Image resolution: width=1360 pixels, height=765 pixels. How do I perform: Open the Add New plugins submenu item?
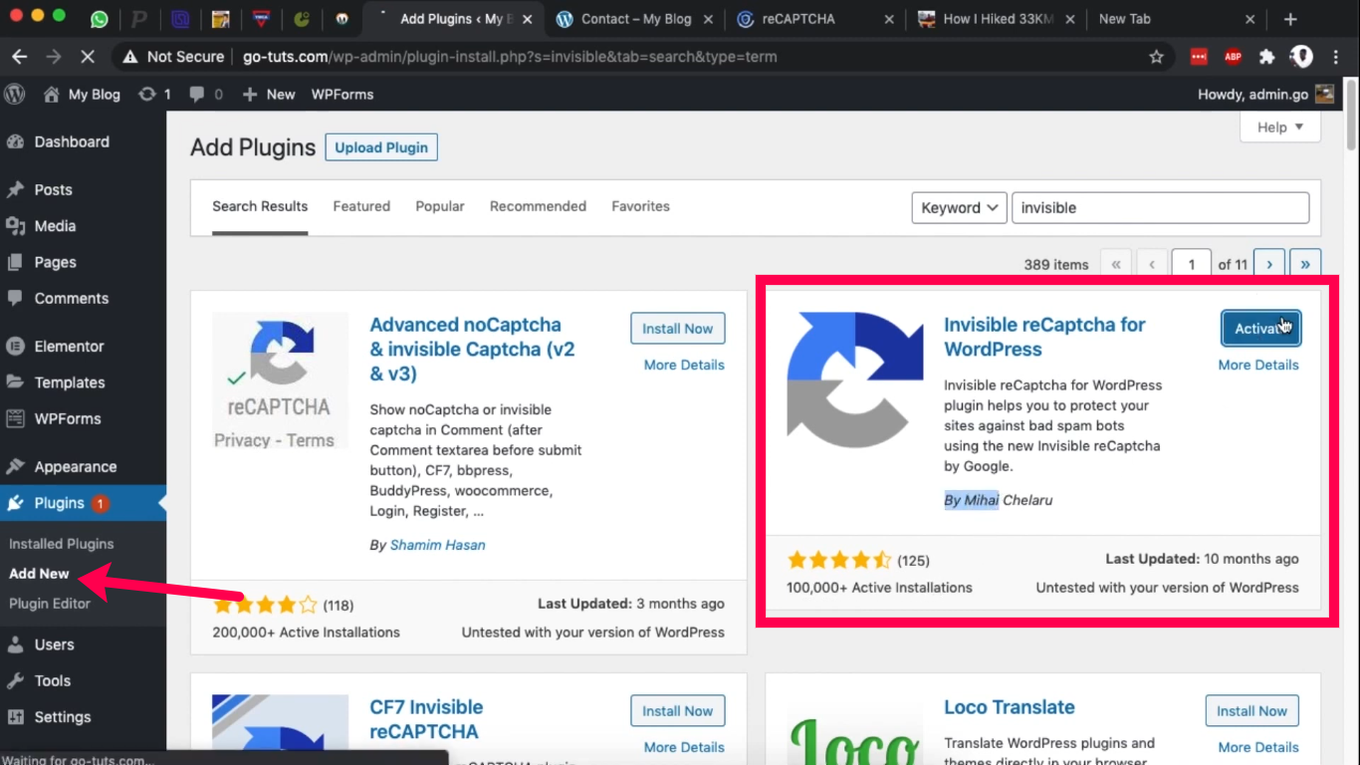pos(39,573)
